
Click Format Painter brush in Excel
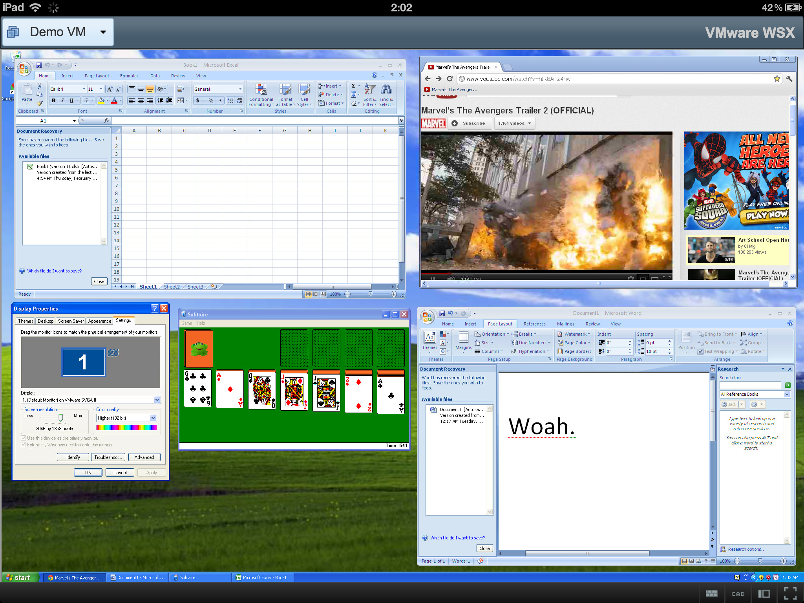pyautogui.click(x=39, y=103)
